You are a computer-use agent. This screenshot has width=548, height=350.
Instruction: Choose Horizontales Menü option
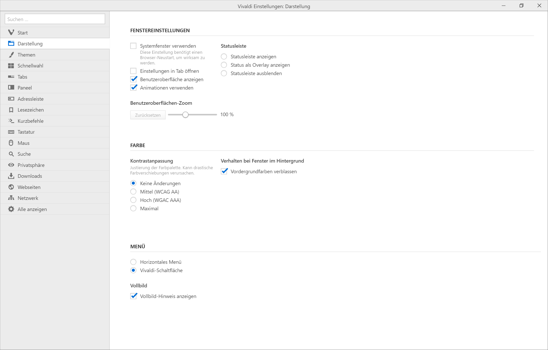[x=133, y=262]
